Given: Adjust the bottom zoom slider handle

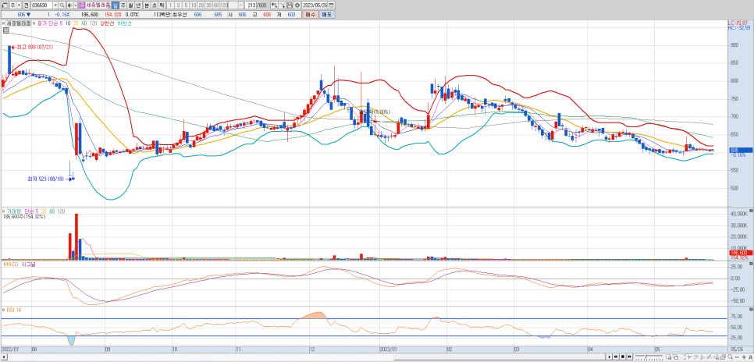Looking at the screenshot, I should [x=646, y=357].
